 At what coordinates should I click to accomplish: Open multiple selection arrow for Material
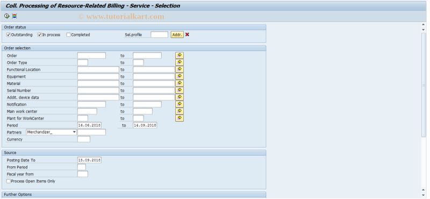[180, 83]
